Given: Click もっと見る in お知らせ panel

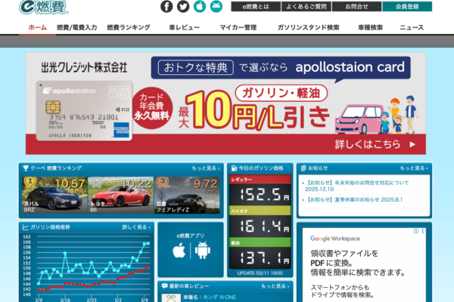Looking at the screenshot, I should (414, 168).
